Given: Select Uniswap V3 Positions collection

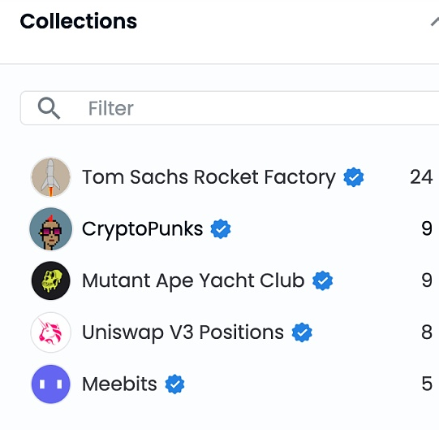Looking at the screenshot, I should [x=230, y=332].
